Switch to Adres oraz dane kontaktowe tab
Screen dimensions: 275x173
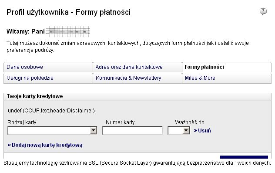pos(137,67)
